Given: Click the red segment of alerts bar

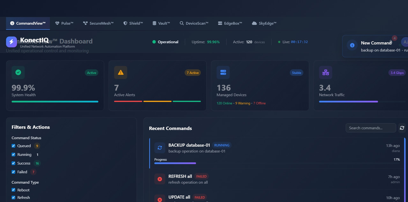Looking at the screenshot, I should coord(128,101).
